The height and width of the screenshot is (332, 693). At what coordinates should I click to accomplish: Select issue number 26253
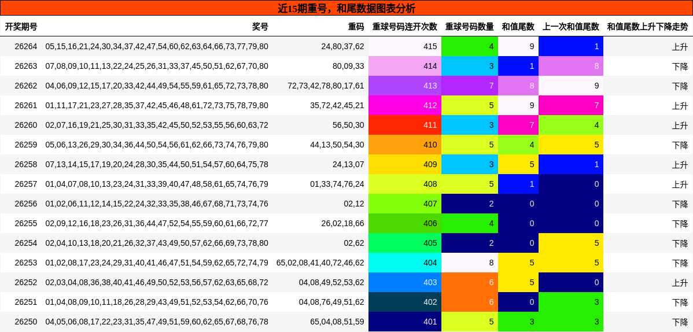click(x=26, y=263)
